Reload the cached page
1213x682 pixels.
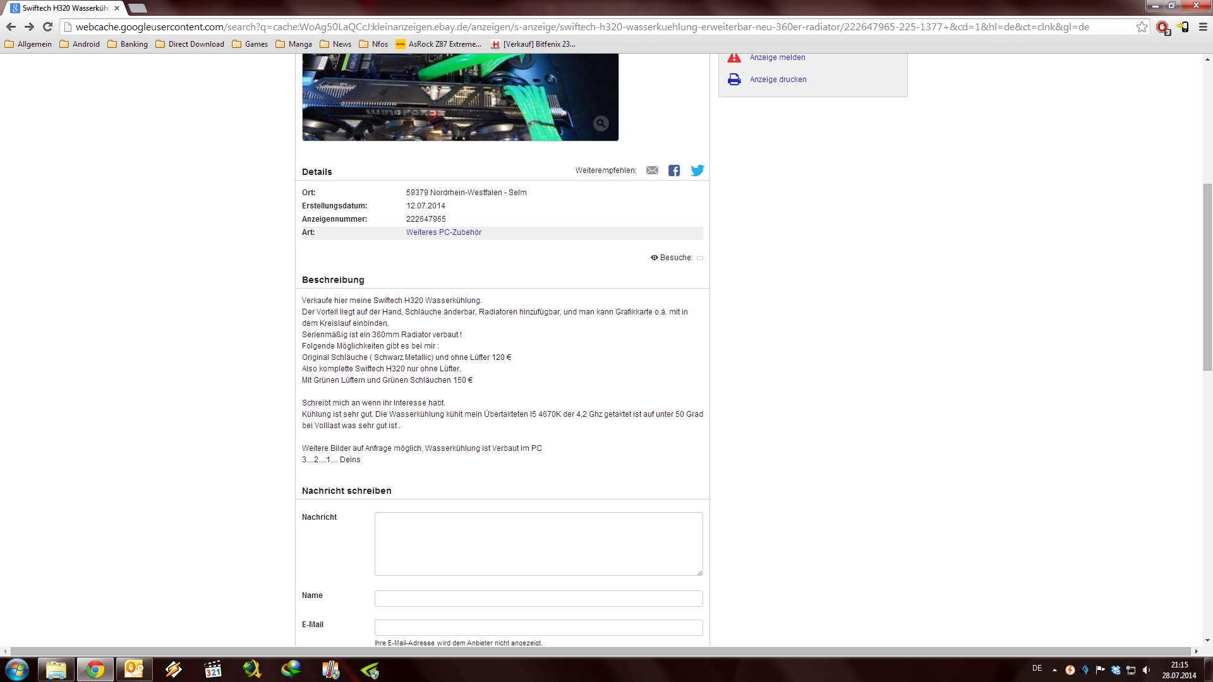pos(47,27)
